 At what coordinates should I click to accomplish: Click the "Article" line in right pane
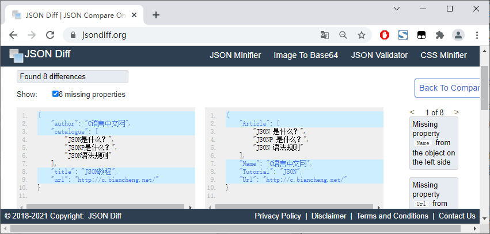(x=305, y=123)
